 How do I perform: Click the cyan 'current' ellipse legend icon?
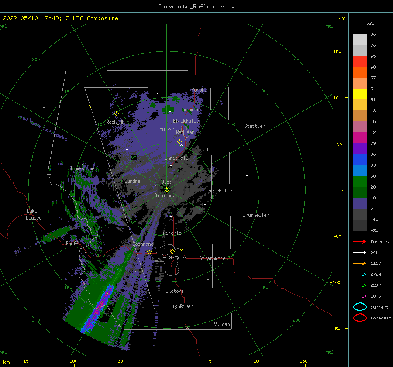360,307
